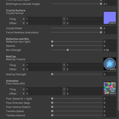Edit Flow Noise Tiling X field
The width and height of the screenshot is (119, 119).
(44, 89)
